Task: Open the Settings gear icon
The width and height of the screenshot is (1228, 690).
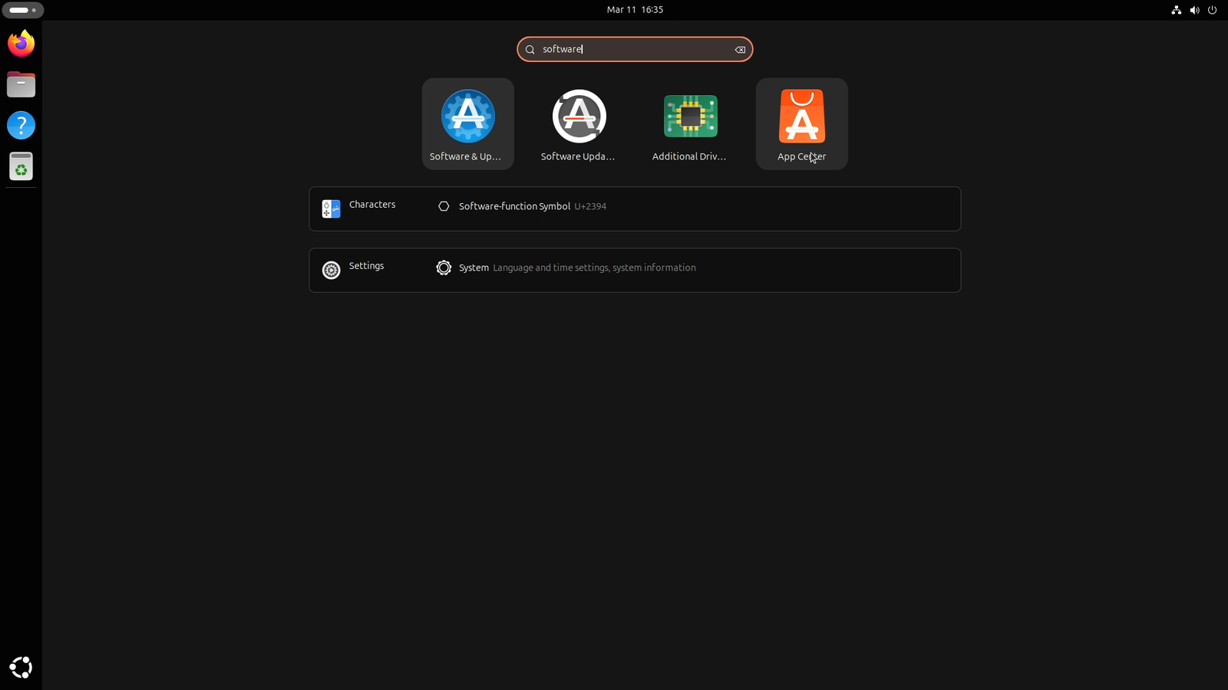Action: [x=331, y=270]
